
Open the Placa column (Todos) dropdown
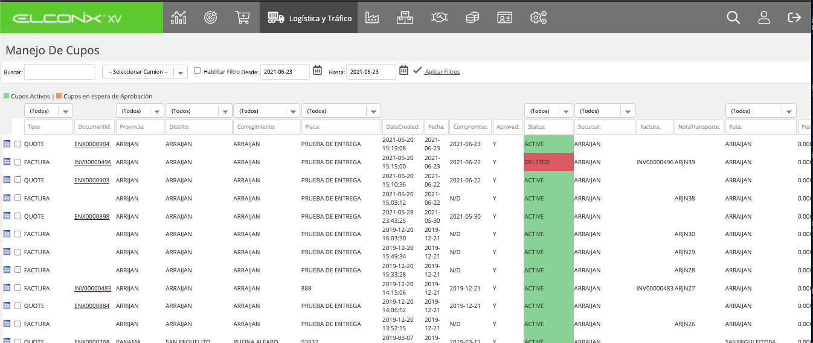click(341, 111)
